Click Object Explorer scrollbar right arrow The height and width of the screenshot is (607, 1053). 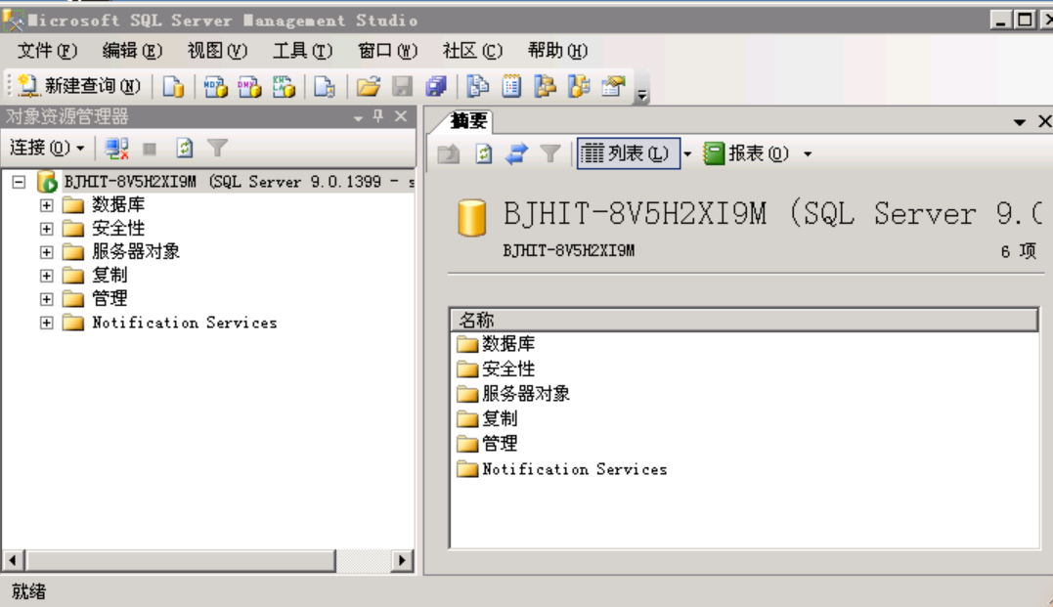pyautogui.click(x=402, y=560)
